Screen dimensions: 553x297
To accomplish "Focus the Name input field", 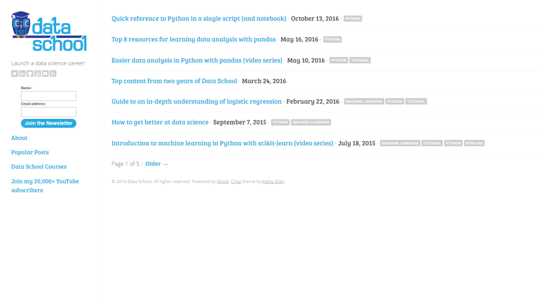I will [49, 96].
